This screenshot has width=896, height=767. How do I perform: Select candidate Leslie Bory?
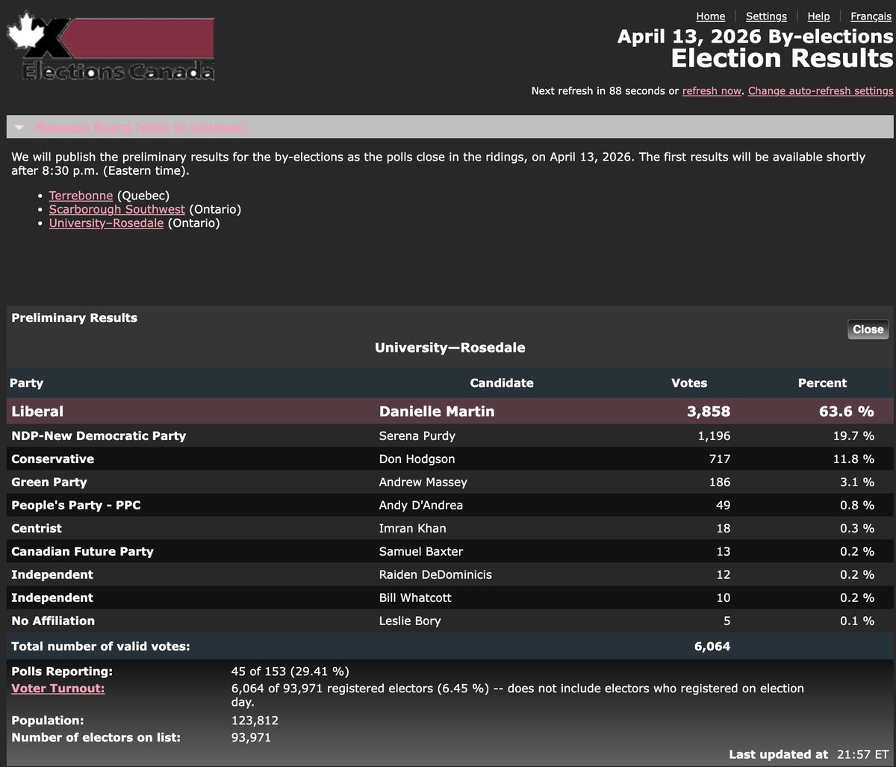click(x=410, y=621)
